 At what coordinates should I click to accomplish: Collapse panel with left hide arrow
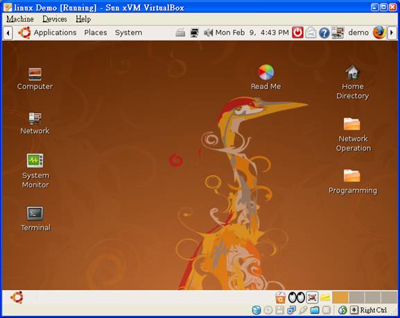click(x=8, y=33)
